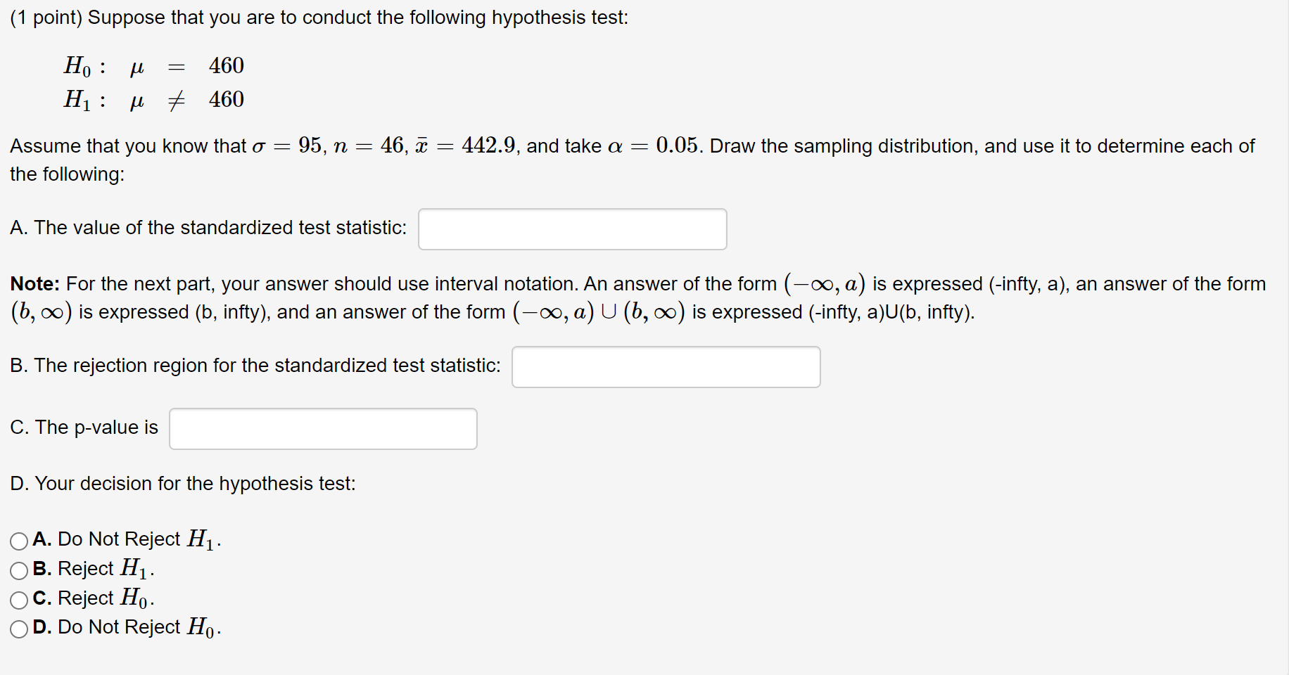Click the heading D Your decision text
The height and width of the screenshot is (675, 1289).
183,484
